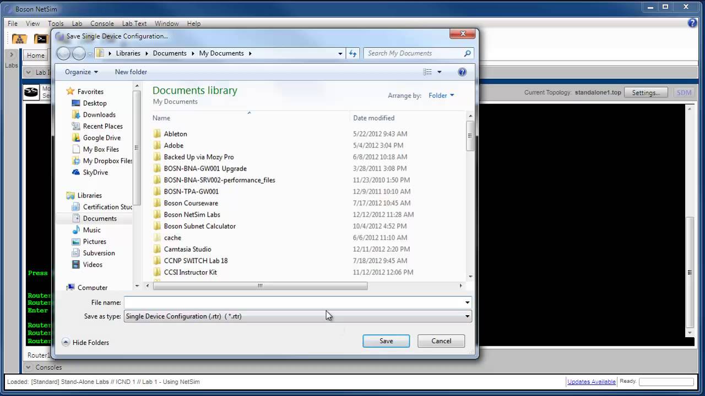Image resolution: width=705 pixels, height=396 pixels.
Task: Click into the File name field
Action: tap(294, 302)
